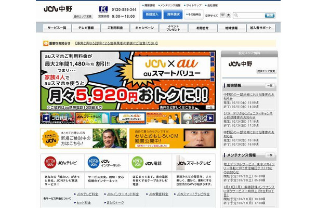Open the JCNインターネット料金 link

[x=123, y=194]
